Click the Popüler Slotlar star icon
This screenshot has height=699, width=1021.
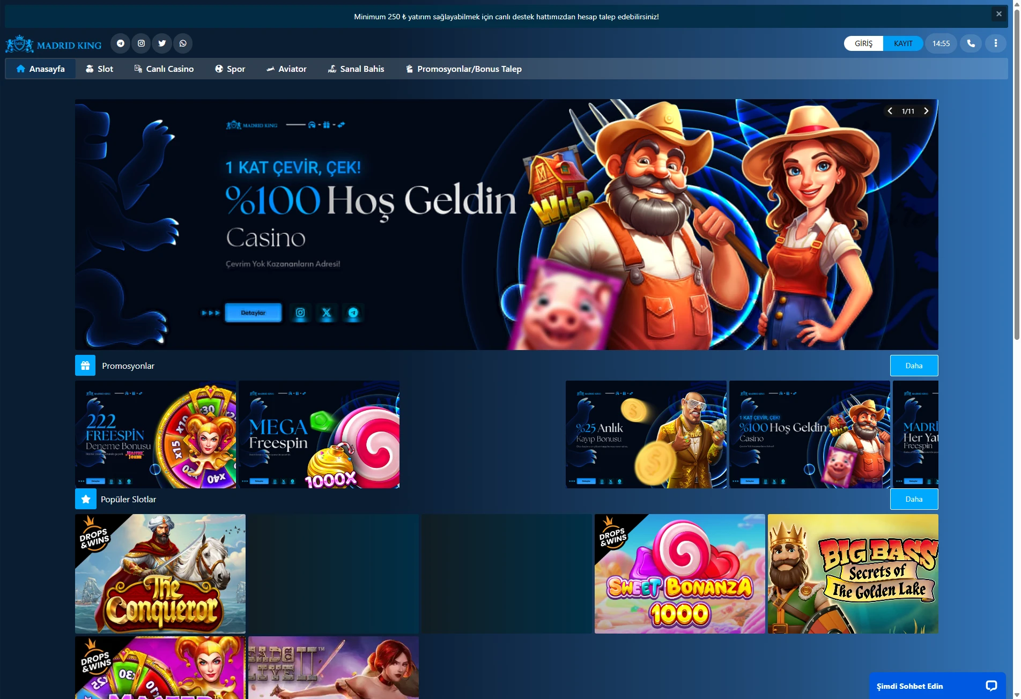coord(85,499)
